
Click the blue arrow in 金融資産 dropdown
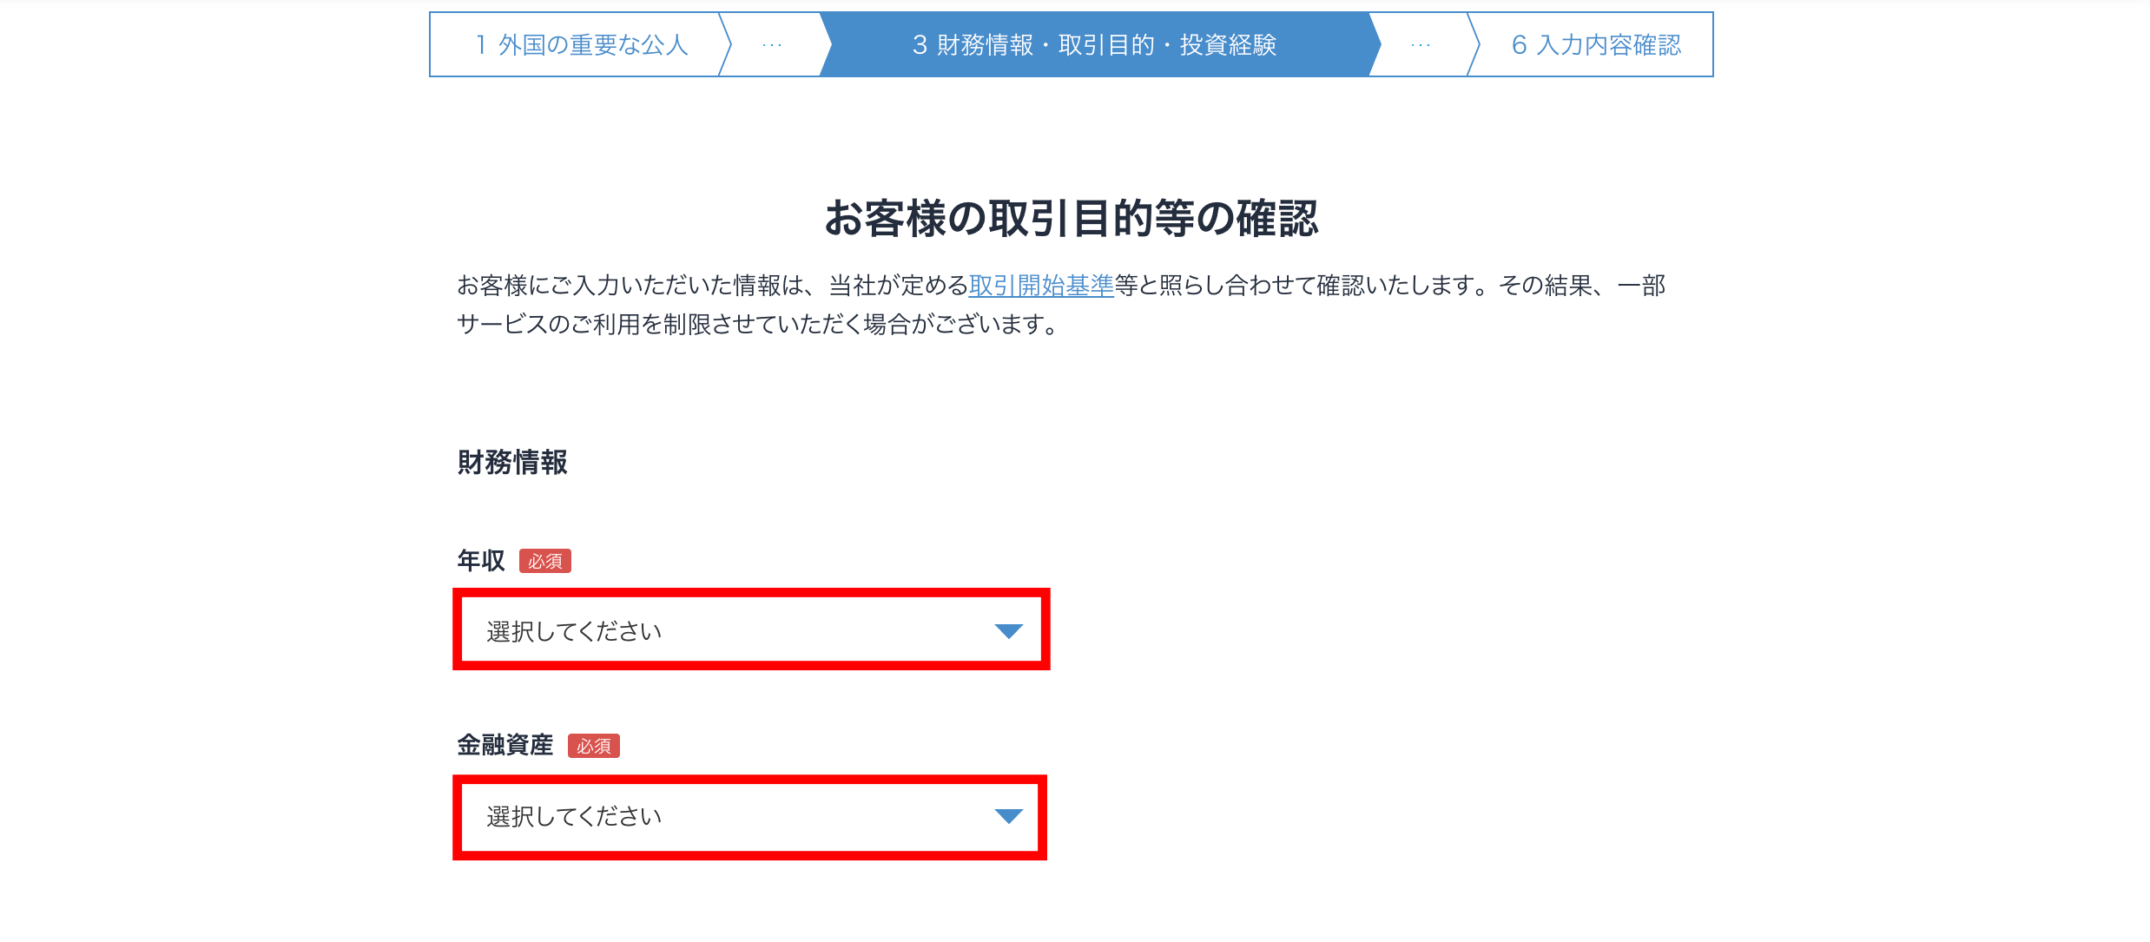coord(1008,816)
